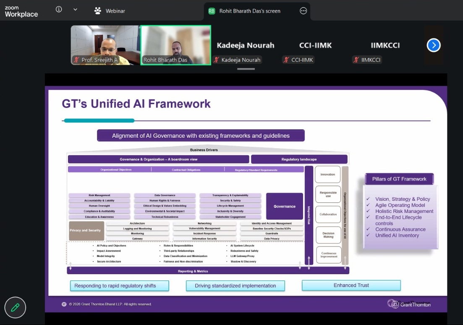This screenshot has height=325, width=463.
Task: Show next participants with blue arrow
Action: pyautogui.click(x=434, y=45)
